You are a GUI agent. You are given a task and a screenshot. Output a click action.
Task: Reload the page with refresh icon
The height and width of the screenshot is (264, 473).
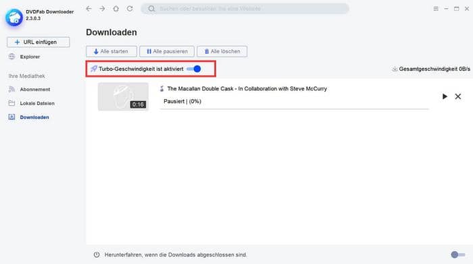pos(130,9)
